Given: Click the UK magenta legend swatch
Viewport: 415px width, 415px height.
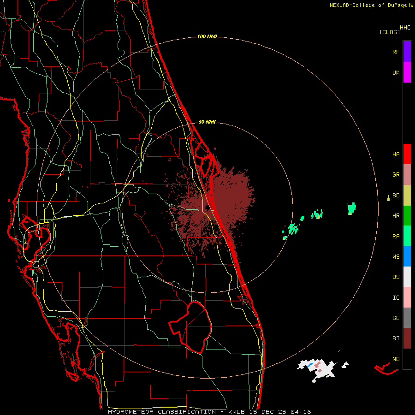Looking at the screenshot, I should pos(407,72).
